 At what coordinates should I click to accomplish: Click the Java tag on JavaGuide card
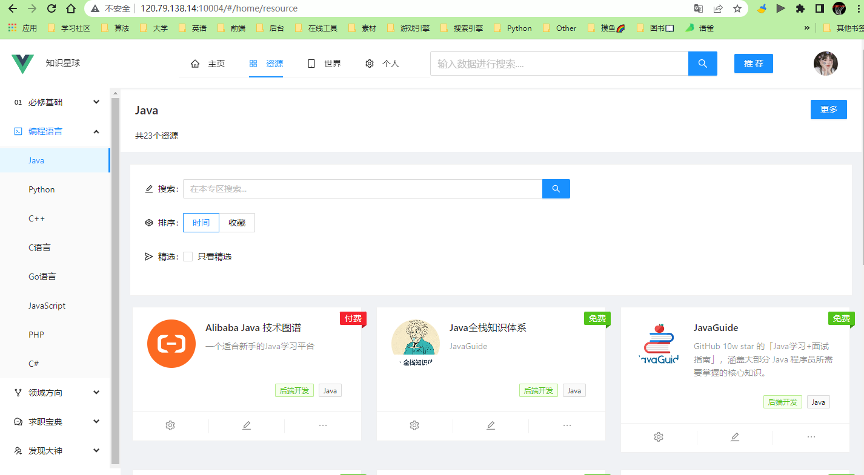(819, 402)
